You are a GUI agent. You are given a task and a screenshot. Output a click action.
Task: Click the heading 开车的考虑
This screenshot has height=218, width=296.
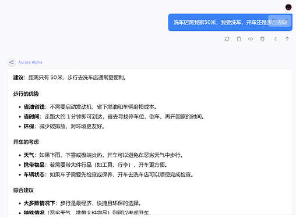(x=26, y=142)
